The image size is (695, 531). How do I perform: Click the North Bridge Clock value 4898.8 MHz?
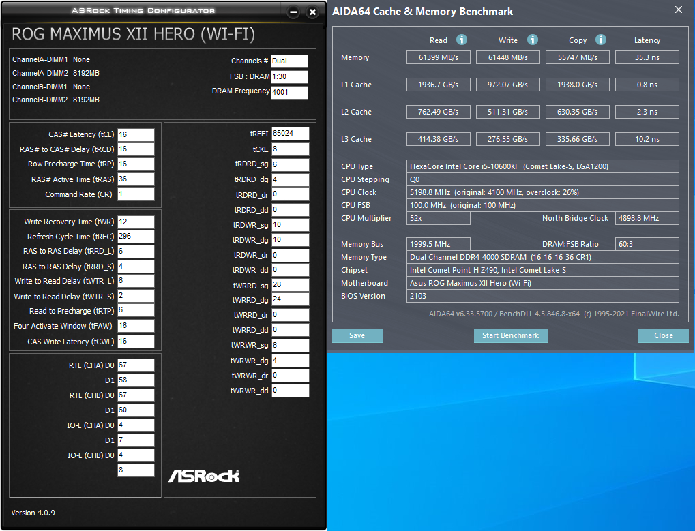[x=647, y=218]
